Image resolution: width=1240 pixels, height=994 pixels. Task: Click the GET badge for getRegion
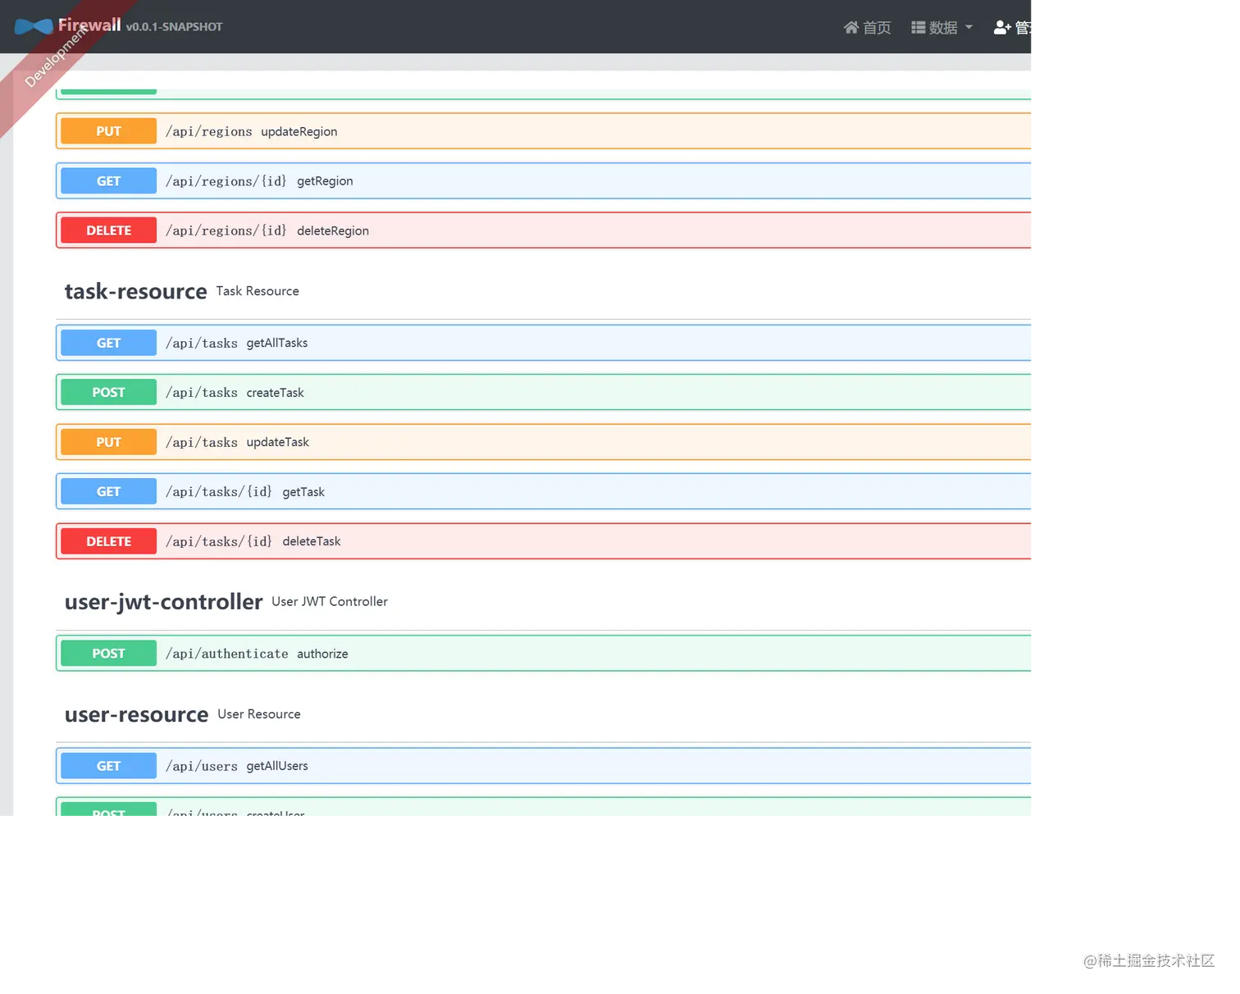point(108,181)
